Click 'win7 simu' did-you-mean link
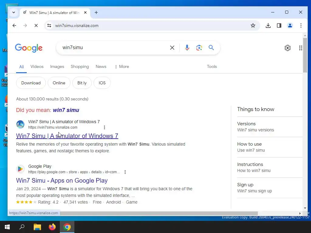Viewport: 311px width, 233px height. tap(66, 110)
